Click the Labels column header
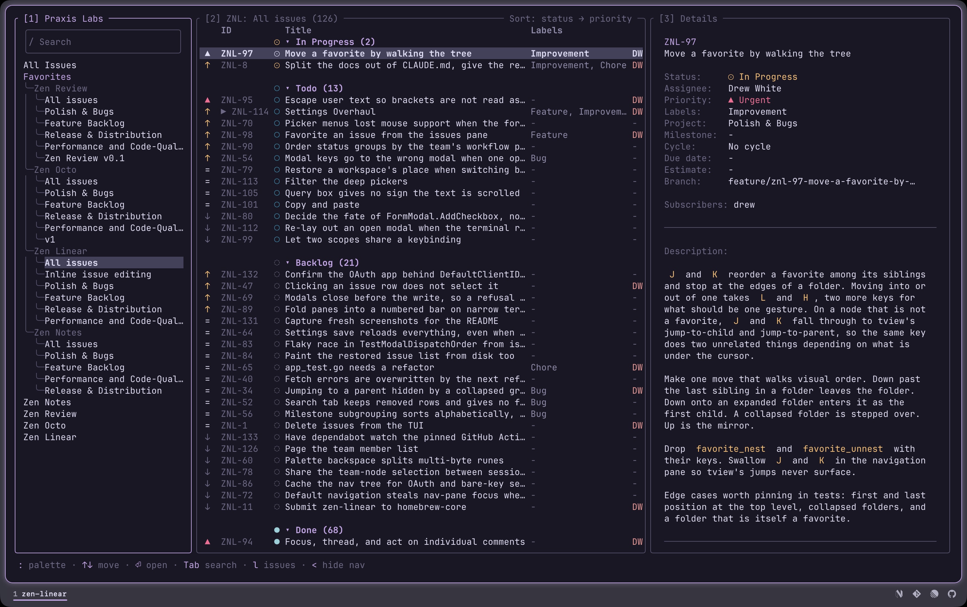This screenshot has width=967, height=607. (x=546, y=30)
